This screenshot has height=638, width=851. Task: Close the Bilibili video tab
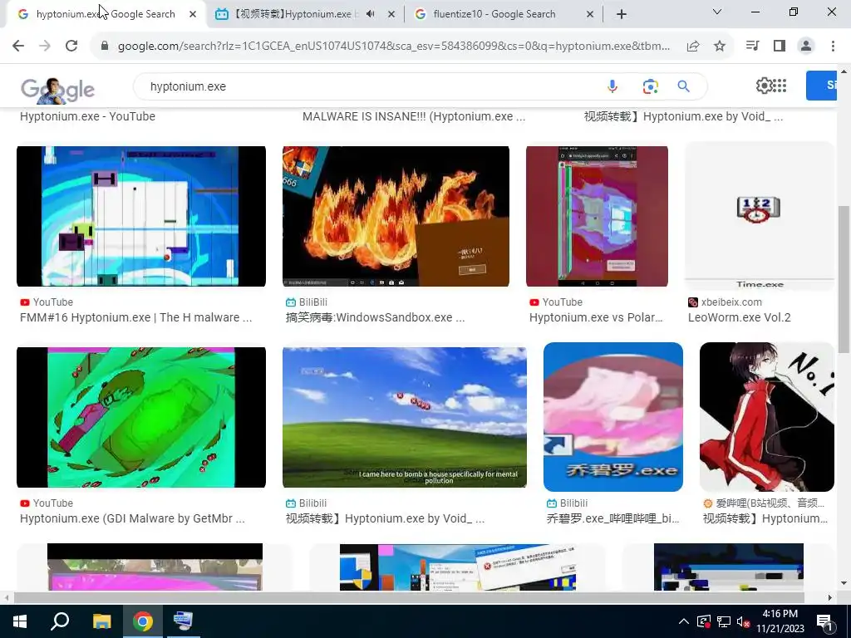[x=391, y=14]
